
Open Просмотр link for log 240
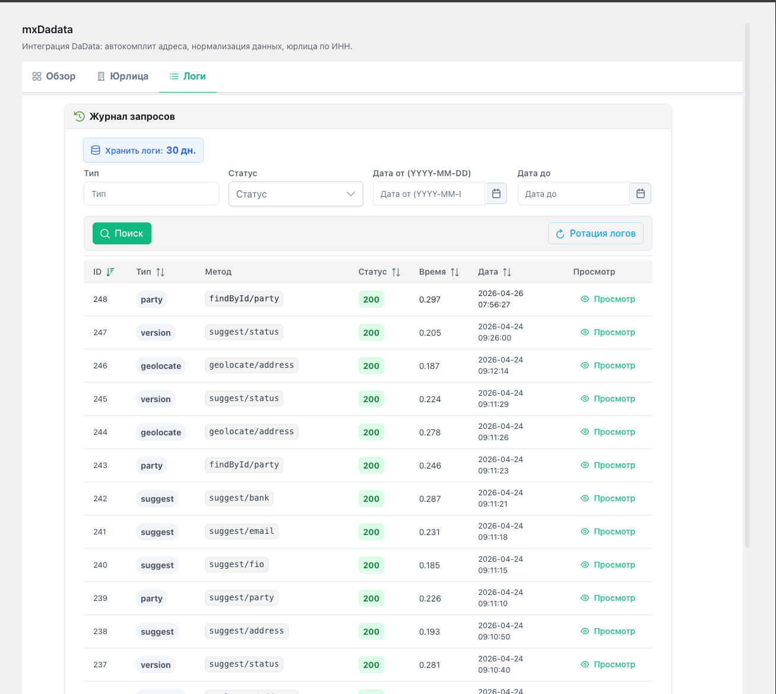click(608, 565)
